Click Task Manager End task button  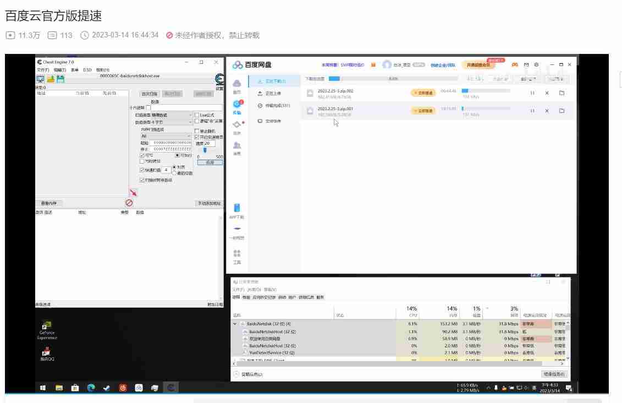tap(554, 374)
